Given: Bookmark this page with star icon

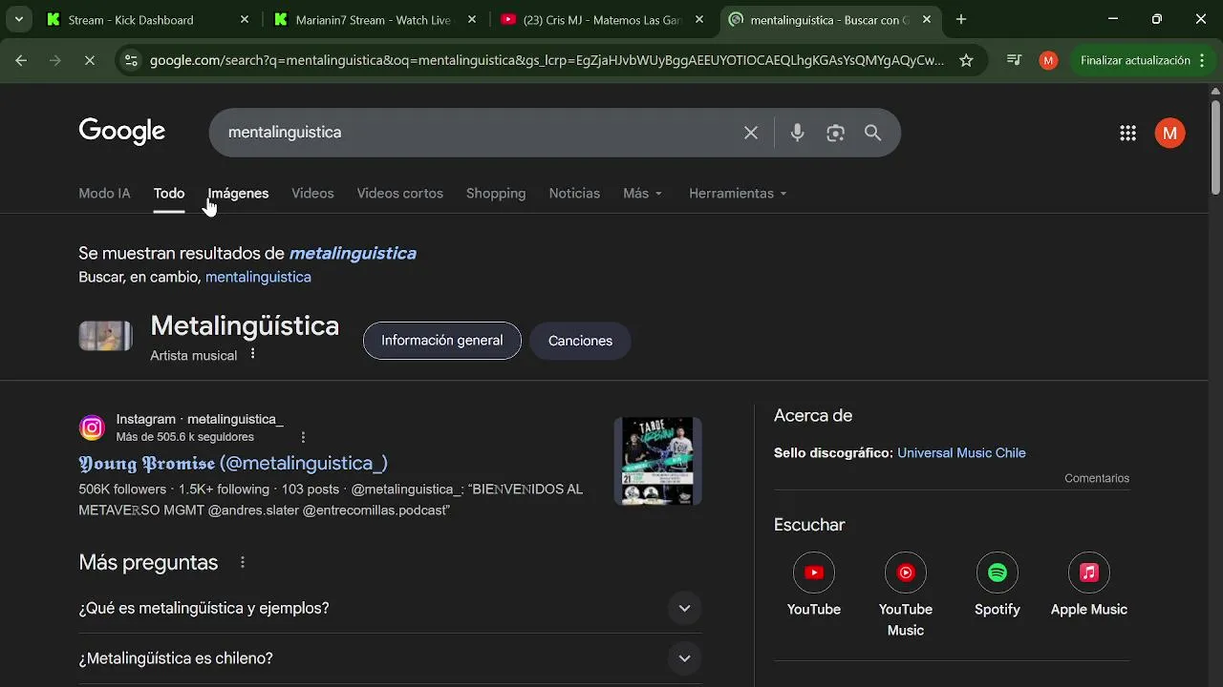Looking at the screenshot, I should point(966,60).
